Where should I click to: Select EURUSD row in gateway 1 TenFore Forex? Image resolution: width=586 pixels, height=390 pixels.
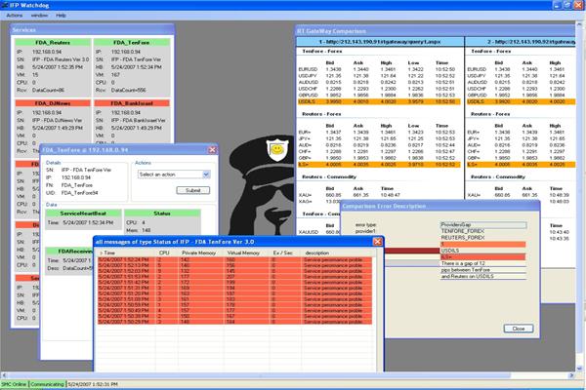(x=377, y=69)
